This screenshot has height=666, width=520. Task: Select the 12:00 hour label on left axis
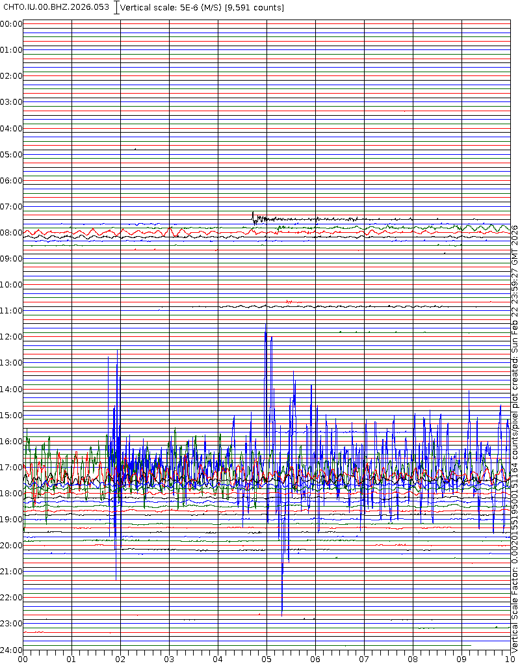tap(11, 337)
